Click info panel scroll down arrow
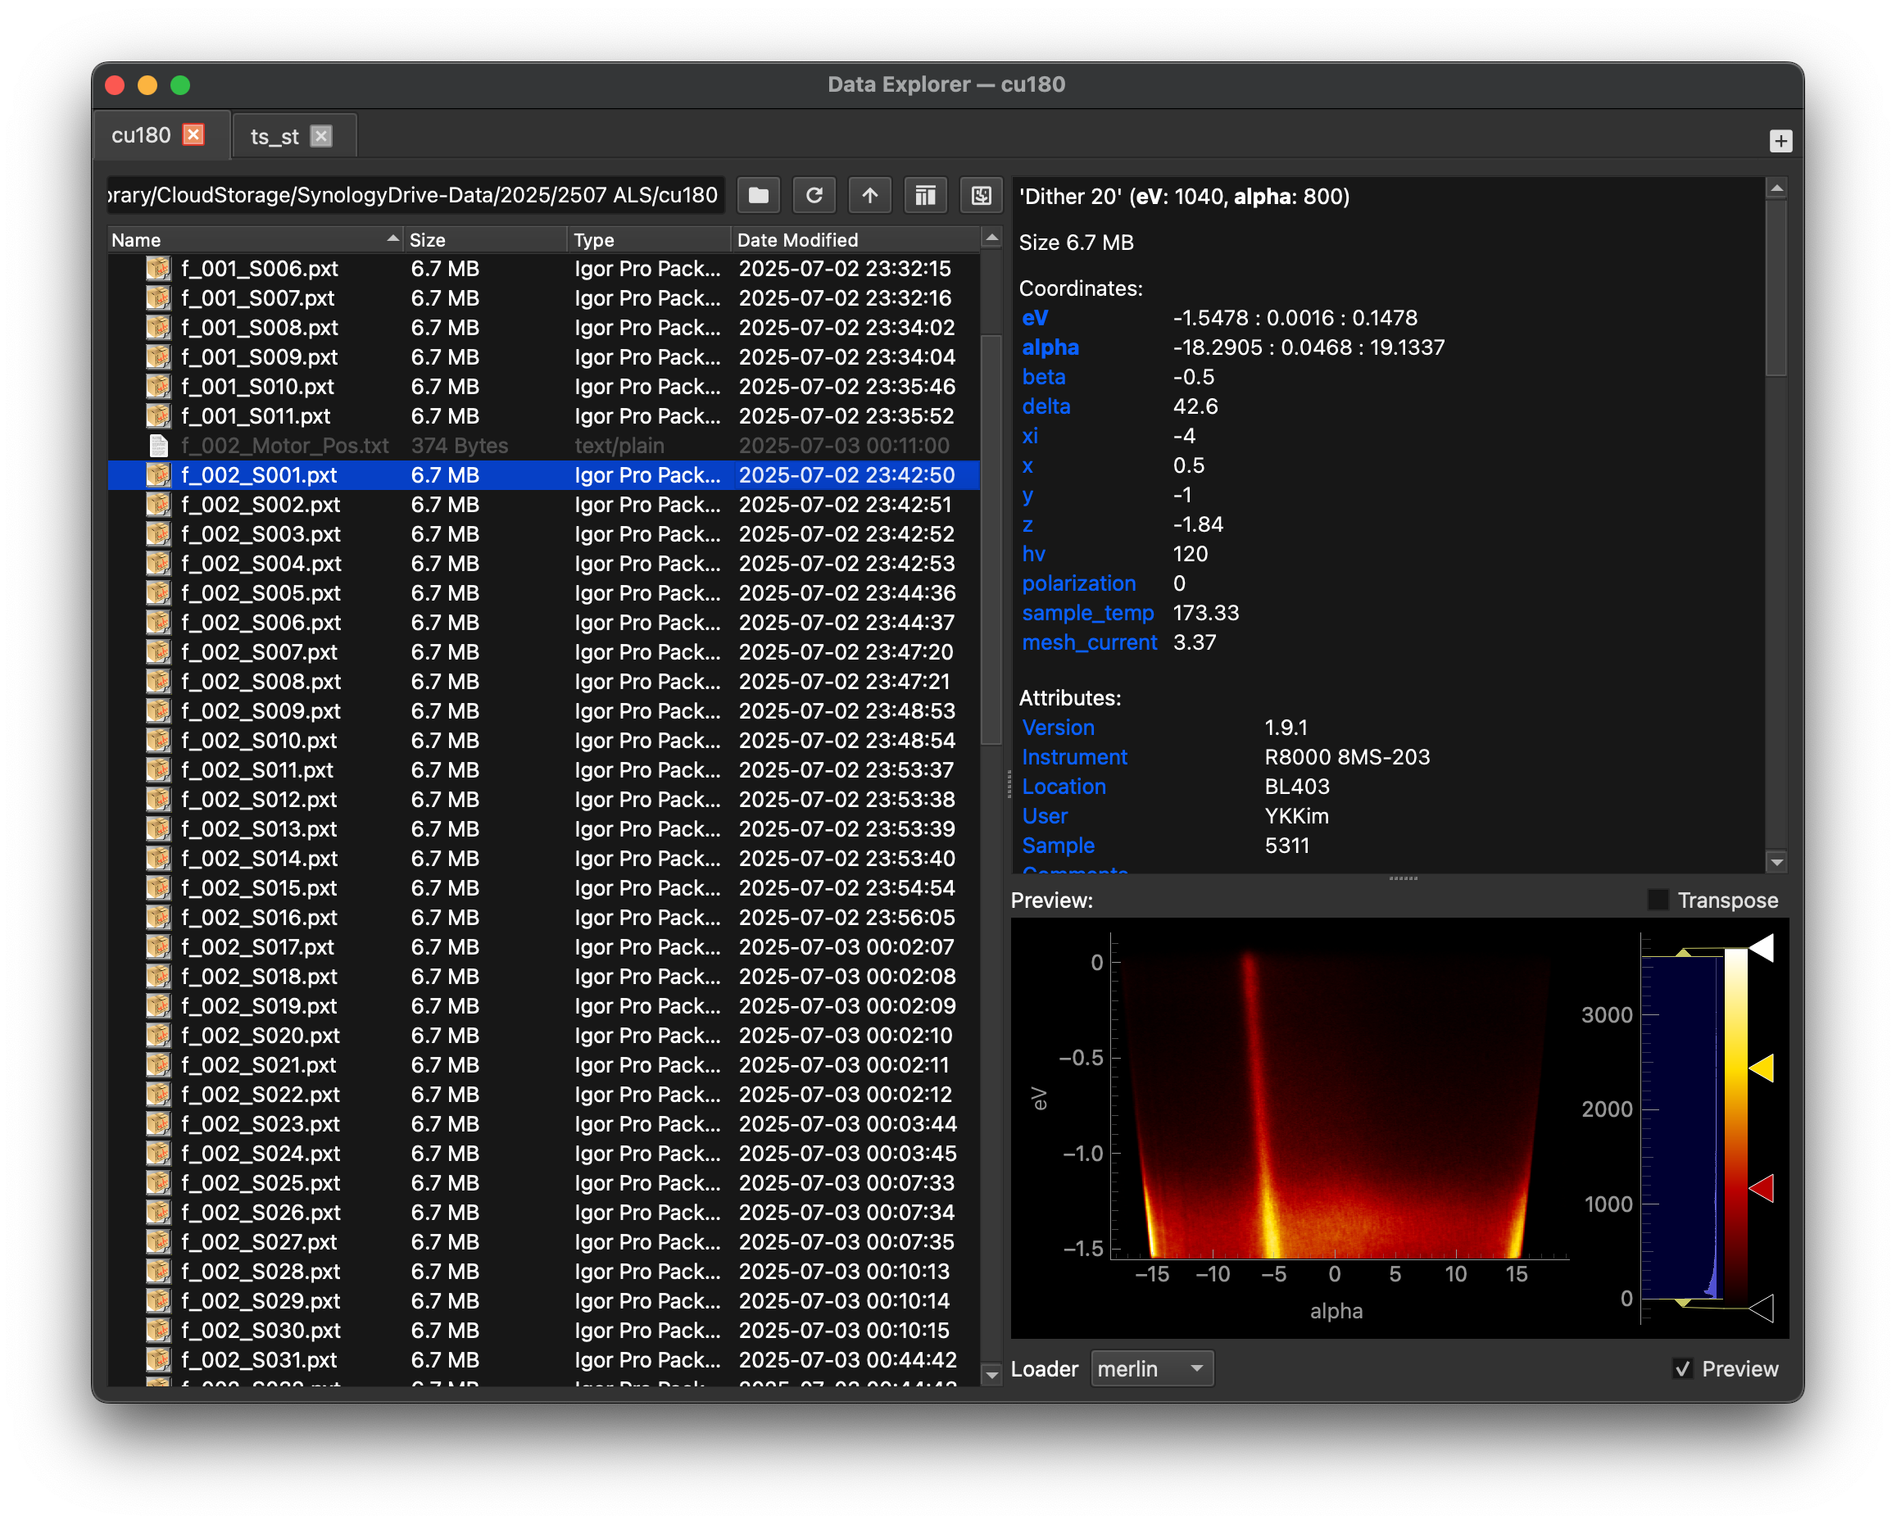This screenshot has height=1524, width=1896. [x=1776, y=862]
